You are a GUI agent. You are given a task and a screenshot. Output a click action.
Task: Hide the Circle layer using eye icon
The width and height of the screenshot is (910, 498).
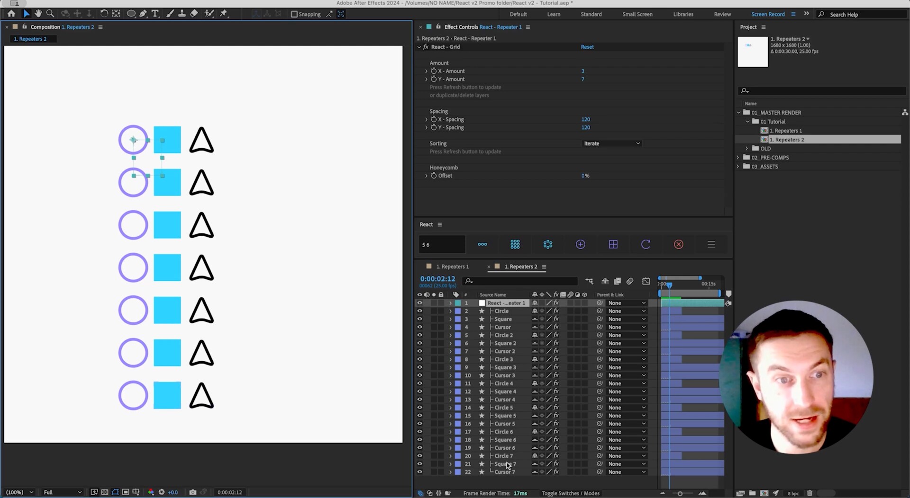[x=419, y=311]
